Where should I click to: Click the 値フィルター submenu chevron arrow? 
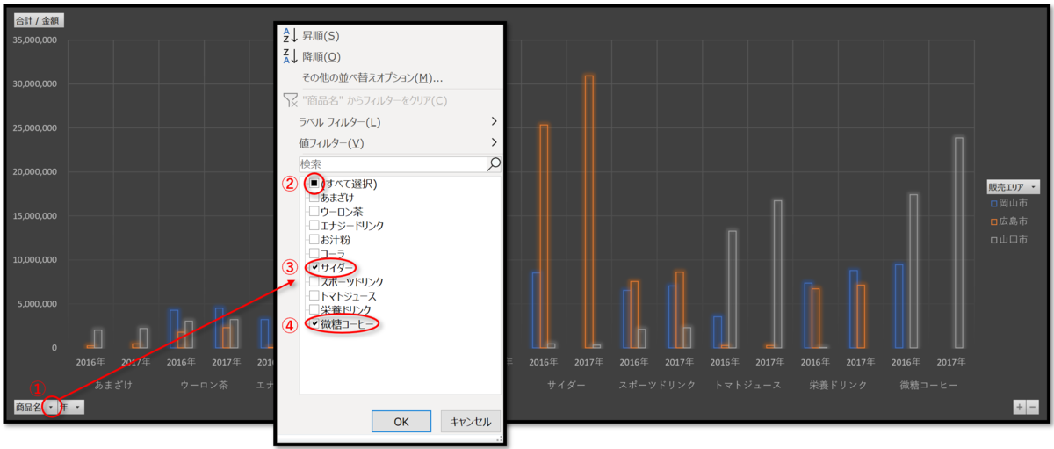coord(495,142)
